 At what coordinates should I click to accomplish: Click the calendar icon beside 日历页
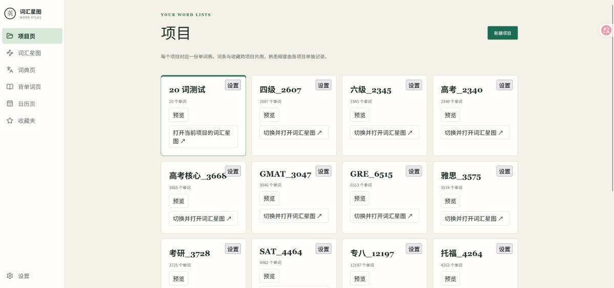(10, 104)
